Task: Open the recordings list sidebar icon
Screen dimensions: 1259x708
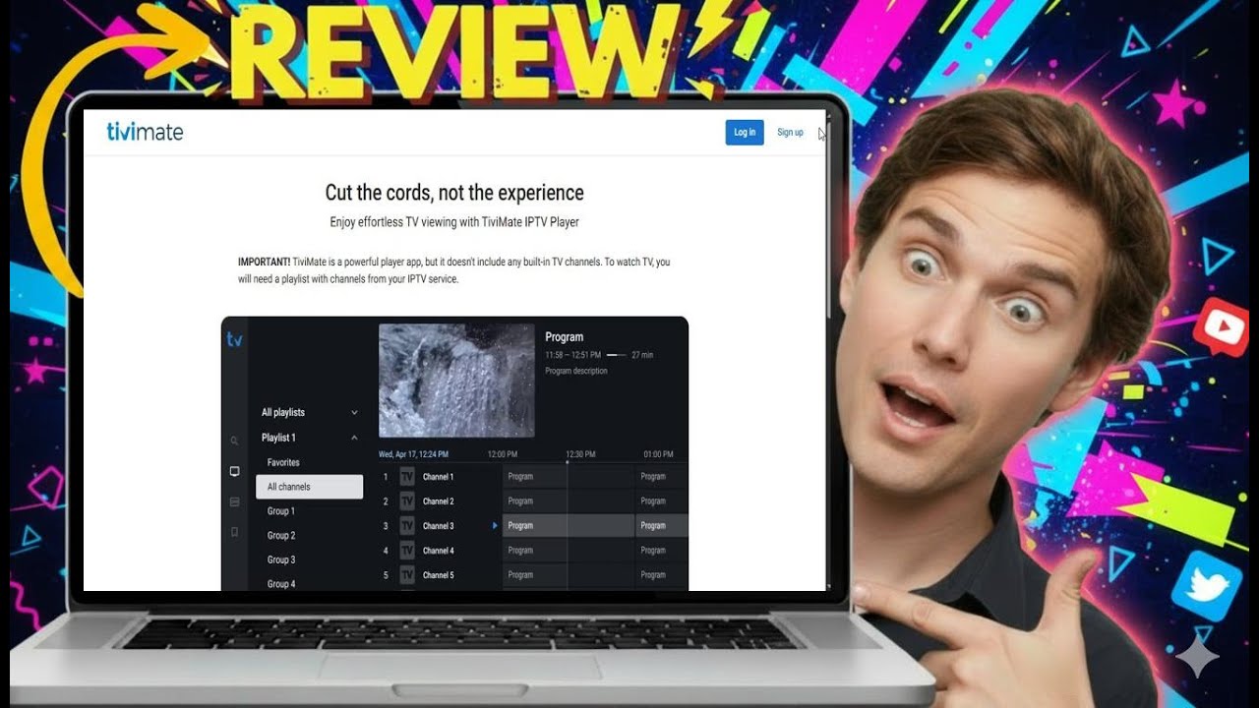Action: (234, 502)
